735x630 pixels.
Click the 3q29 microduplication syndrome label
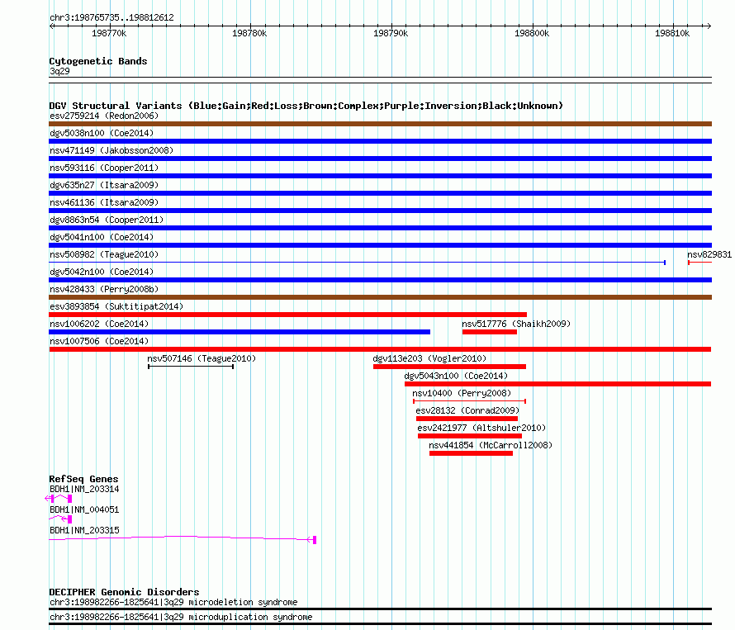(x=181, y=617)
